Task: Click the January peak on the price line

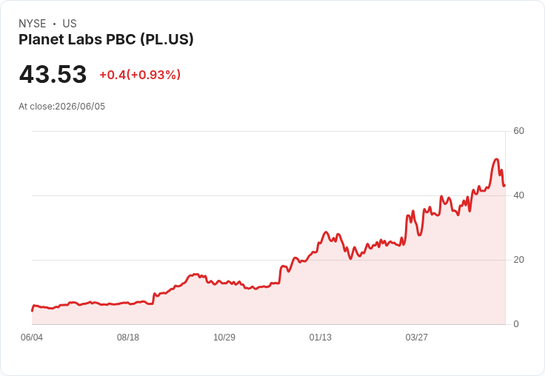Action: pos(326,232)
